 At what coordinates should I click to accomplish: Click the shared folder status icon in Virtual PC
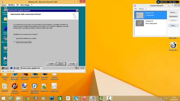point(11,71)
